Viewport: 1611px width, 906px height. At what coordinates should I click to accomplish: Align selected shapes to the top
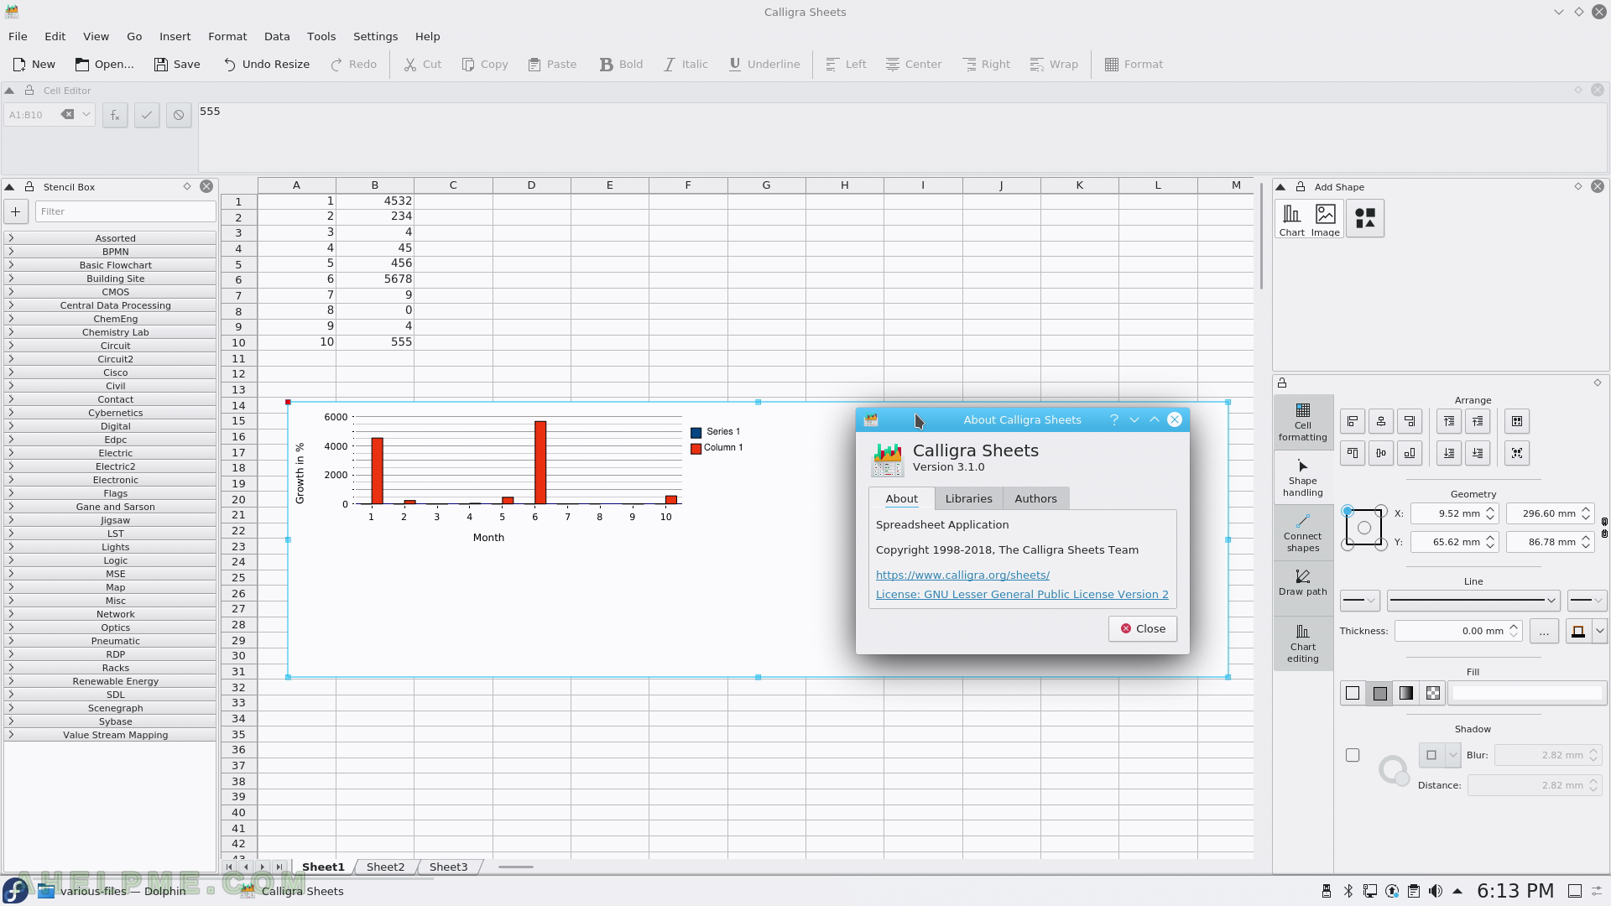click(1353, 453)
